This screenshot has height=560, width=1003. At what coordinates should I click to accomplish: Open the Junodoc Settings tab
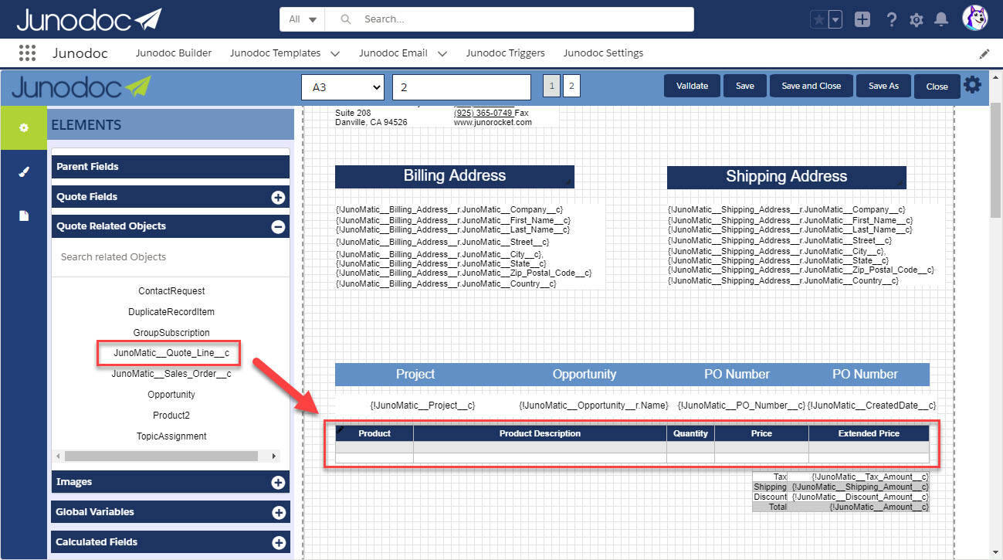click(603, 53)
